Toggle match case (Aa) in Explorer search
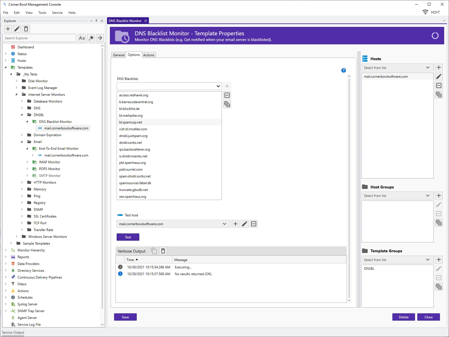 [x=82, y=38]
